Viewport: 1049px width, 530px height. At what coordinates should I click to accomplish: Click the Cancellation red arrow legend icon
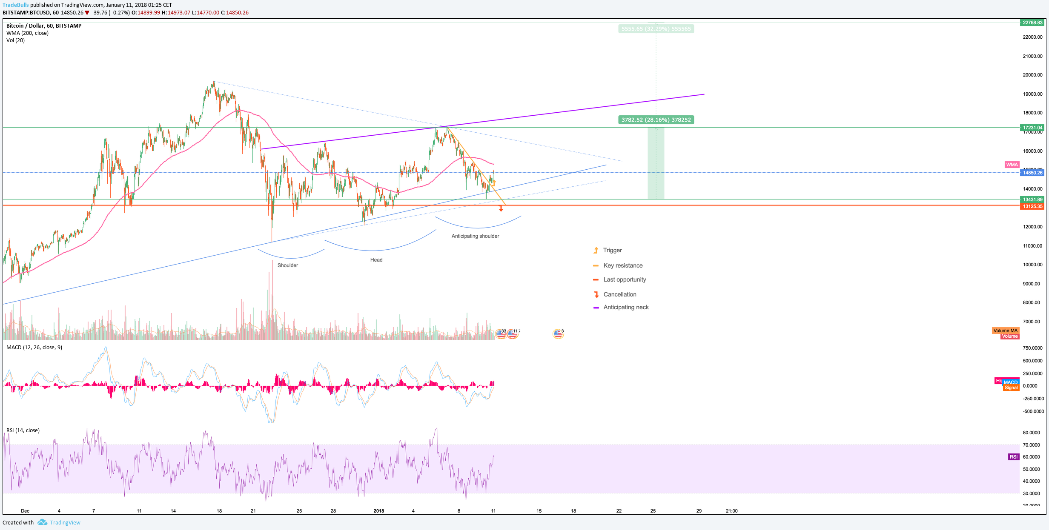pyautogui.click(x=596, y=294)
